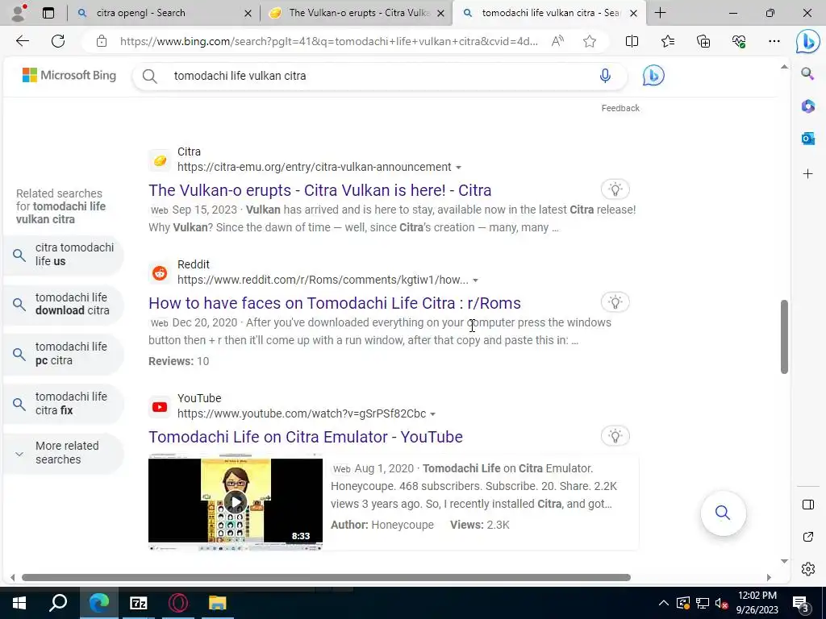Expand the reddit.com URL dropdown arrow
The height and width of the screenshot is (619, 826).
[475, 280]
